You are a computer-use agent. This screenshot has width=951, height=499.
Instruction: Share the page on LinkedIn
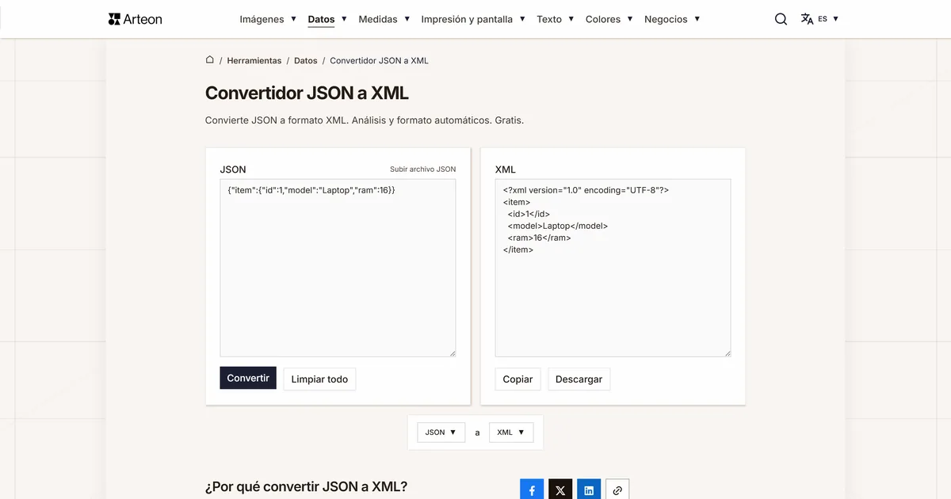(x=589, y=490)
